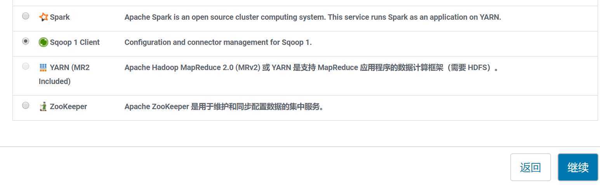Click the Apache Spark description text
The height and width of the screenshot is (185, 600).
pyautogui.click(x=313, y=17)
